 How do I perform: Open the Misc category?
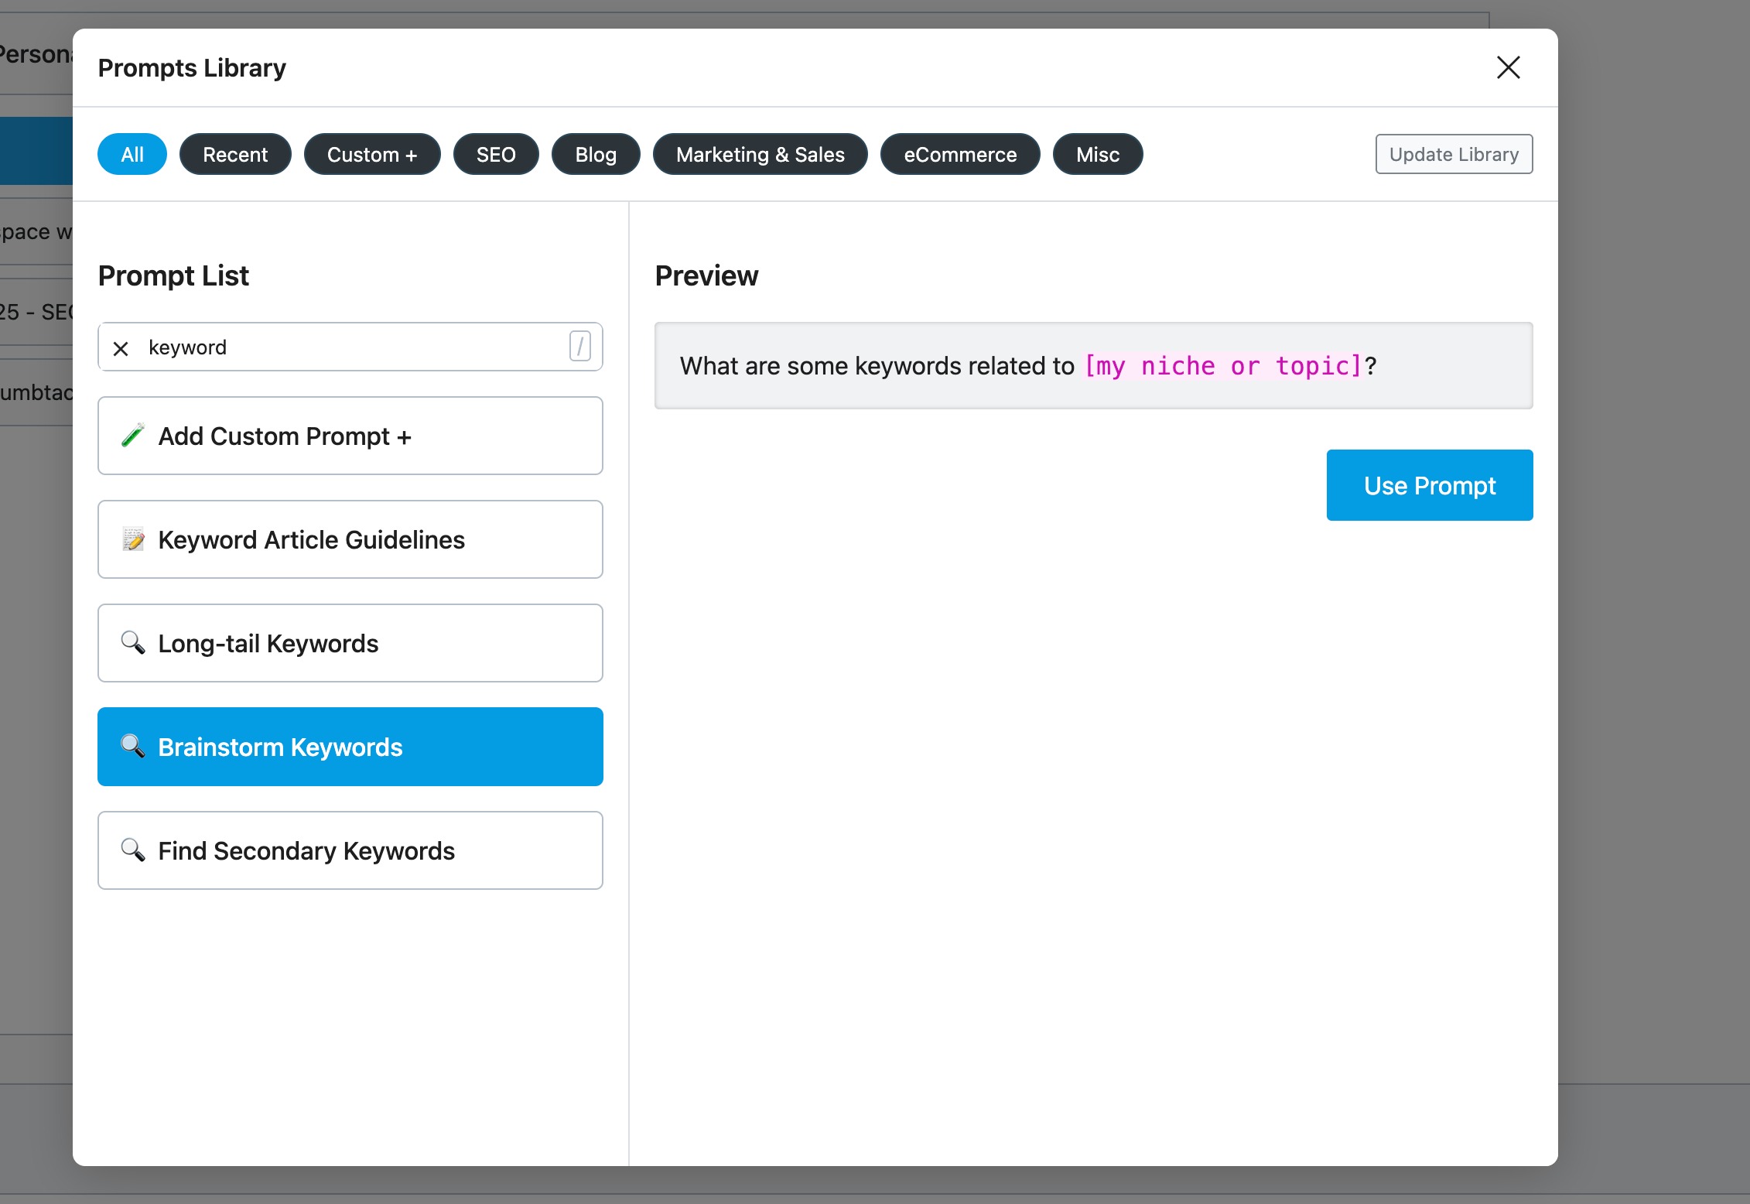click(x=1097, y=154)
